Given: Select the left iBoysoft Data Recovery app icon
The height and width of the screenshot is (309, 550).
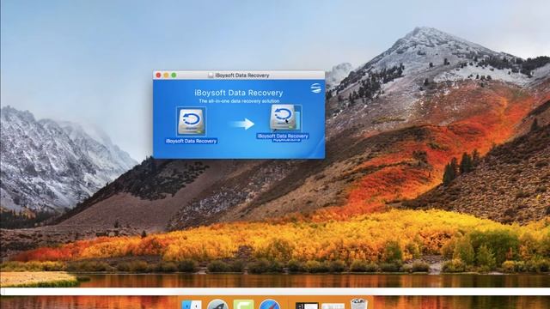Looking at the screenshot, I should (191, 122).
